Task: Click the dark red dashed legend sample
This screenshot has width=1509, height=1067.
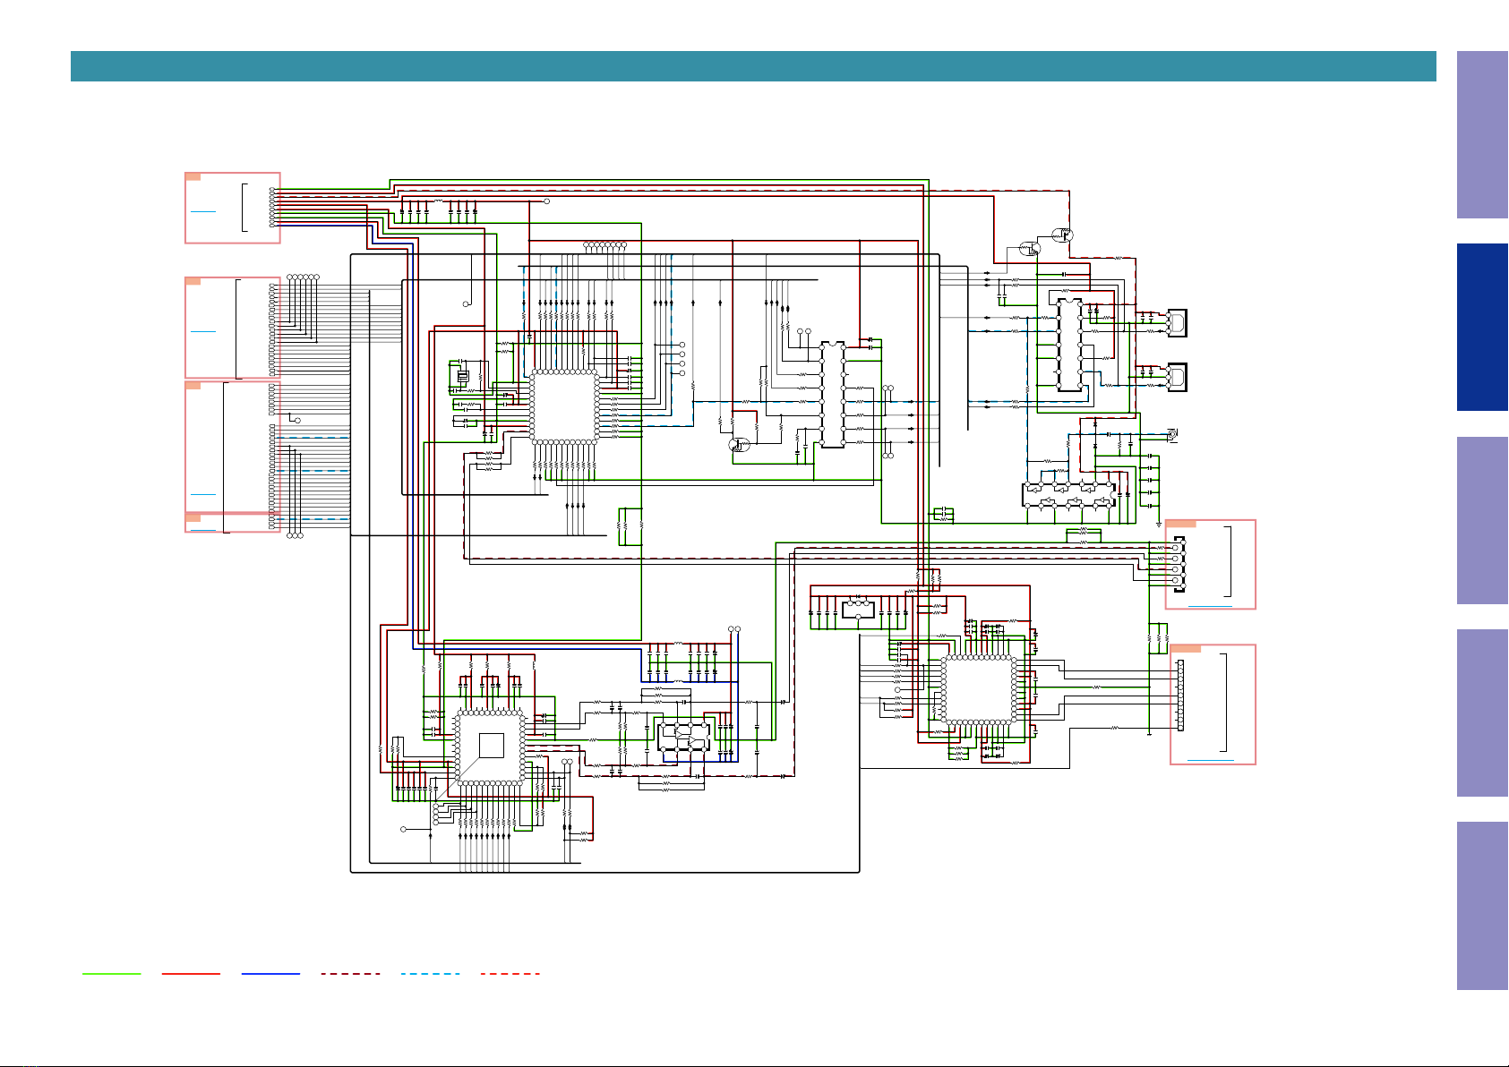Action: (350, 973)
